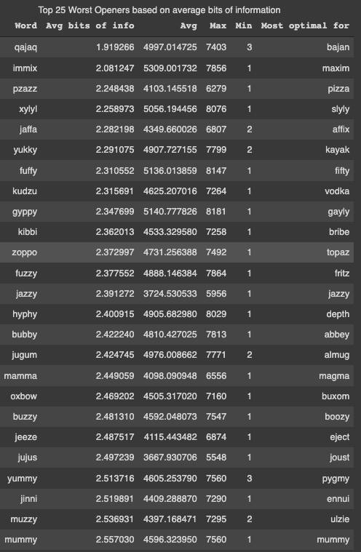Click the word immix in the table
Viewport: 361px width, 552px height.
(25, 68)
